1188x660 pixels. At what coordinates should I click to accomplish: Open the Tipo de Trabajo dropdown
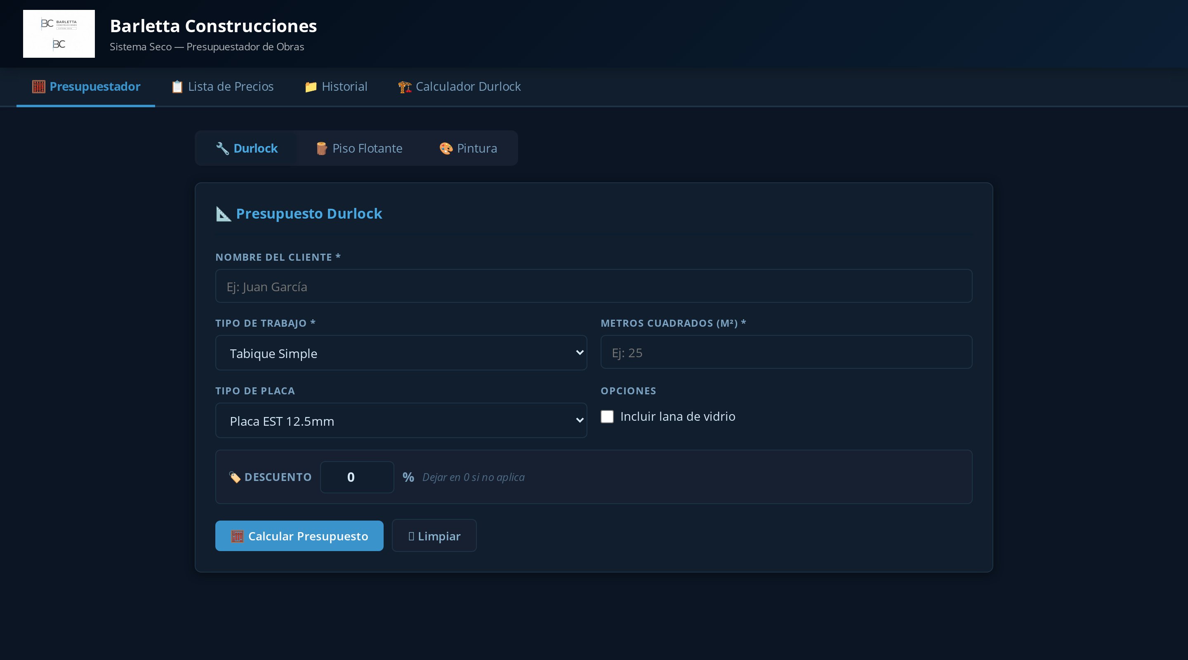pos(401,353)
